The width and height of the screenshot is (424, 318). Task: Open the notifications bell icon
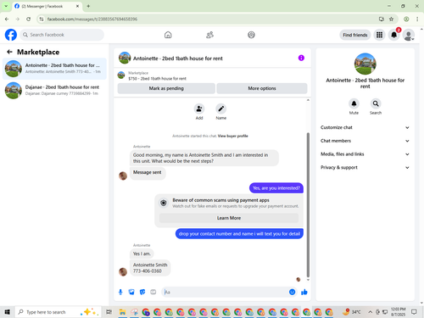(393, 35)
